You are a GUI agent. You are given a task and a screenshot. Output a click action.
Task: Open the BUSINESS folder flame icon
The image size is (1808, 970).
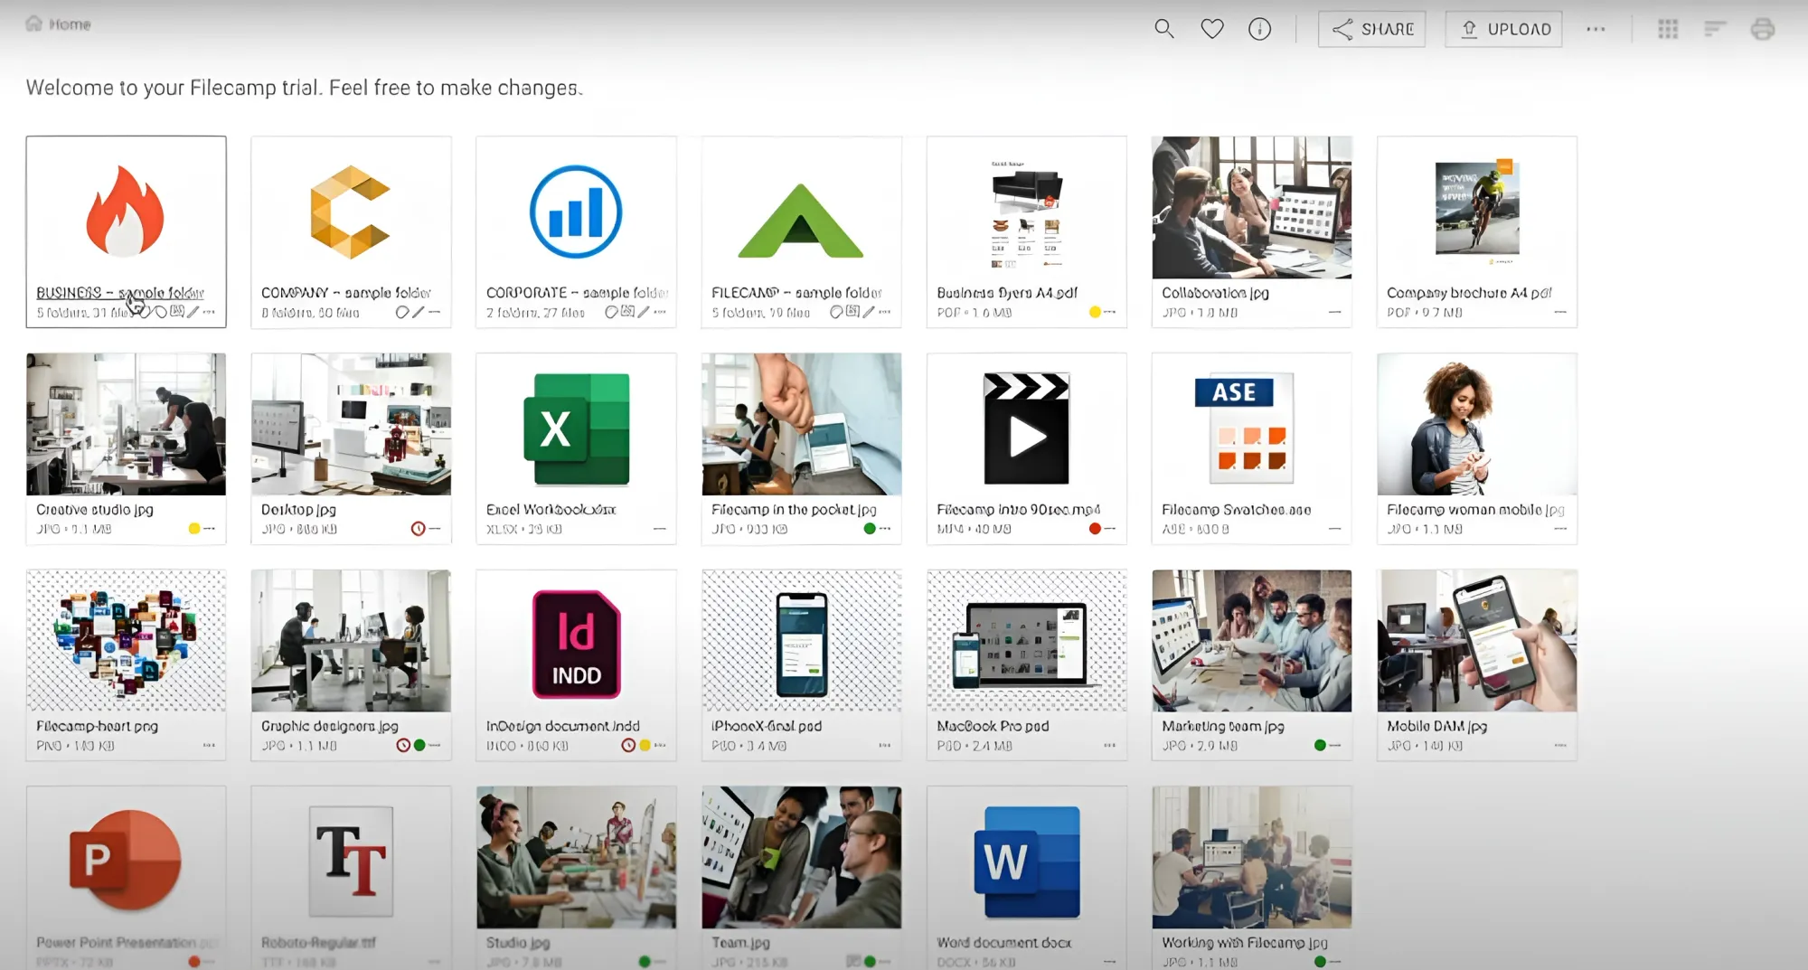[x=126, y=212]
